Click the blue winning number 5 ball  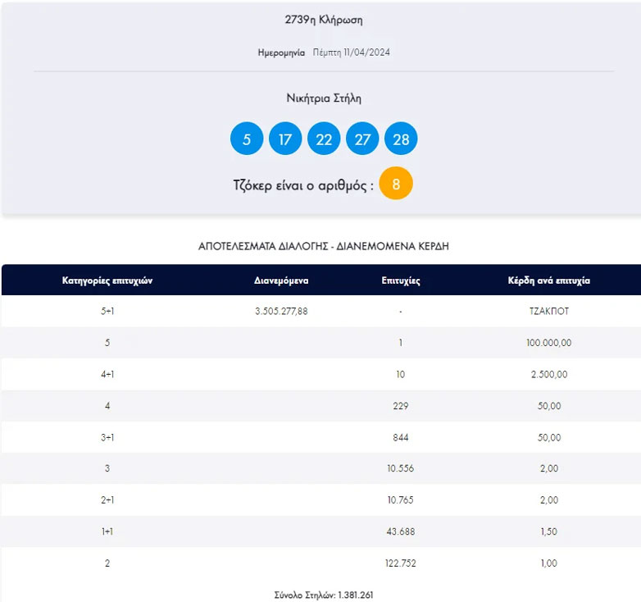[x=247, y=139]
